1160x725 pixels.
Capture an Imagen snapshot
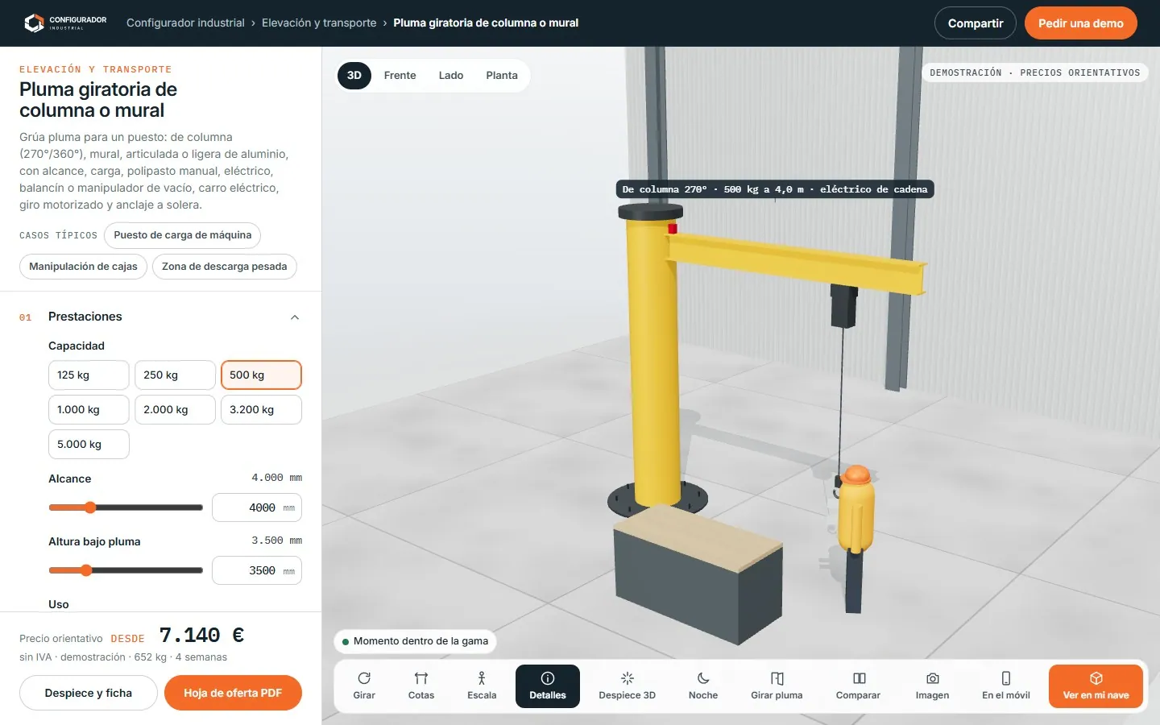(x=932, y=686)
